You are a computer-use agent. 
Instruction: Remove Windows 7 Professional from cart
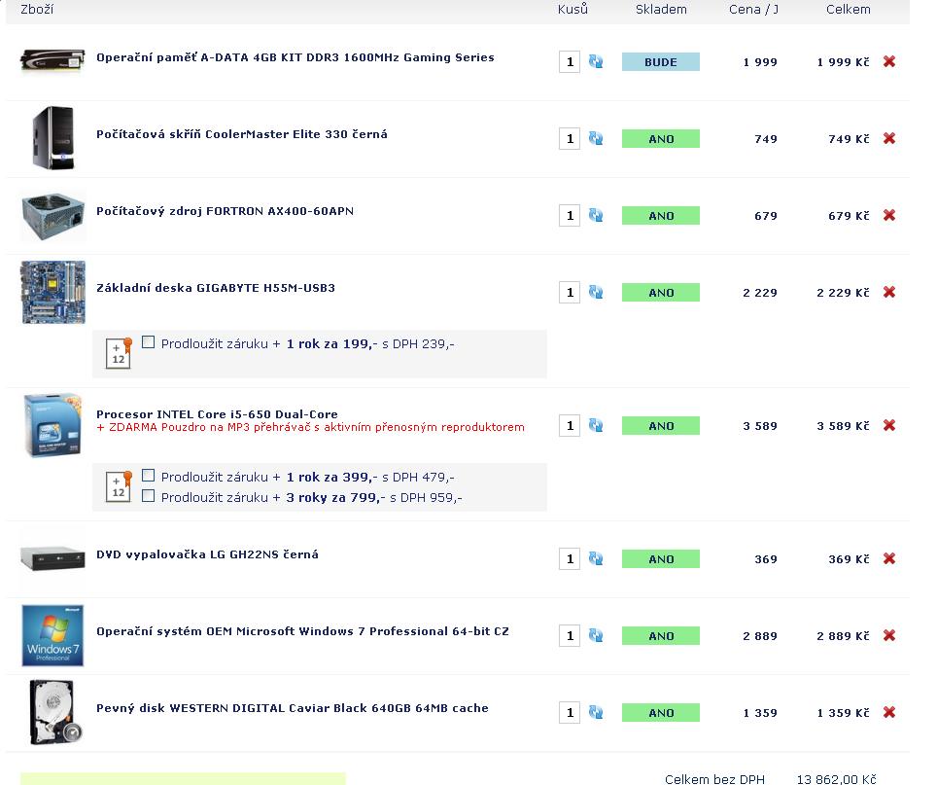point(889,635)
